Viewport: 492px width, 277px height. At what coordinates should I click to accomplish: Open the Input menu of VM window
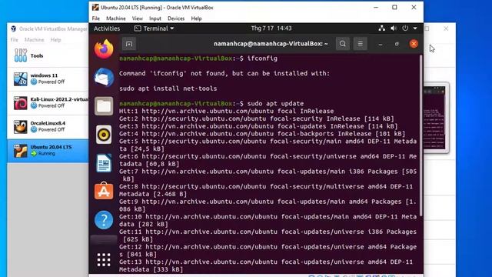coord(155,18)
